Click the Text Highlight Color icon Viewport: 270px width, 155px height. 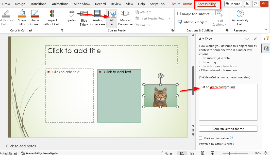point(6,14)
